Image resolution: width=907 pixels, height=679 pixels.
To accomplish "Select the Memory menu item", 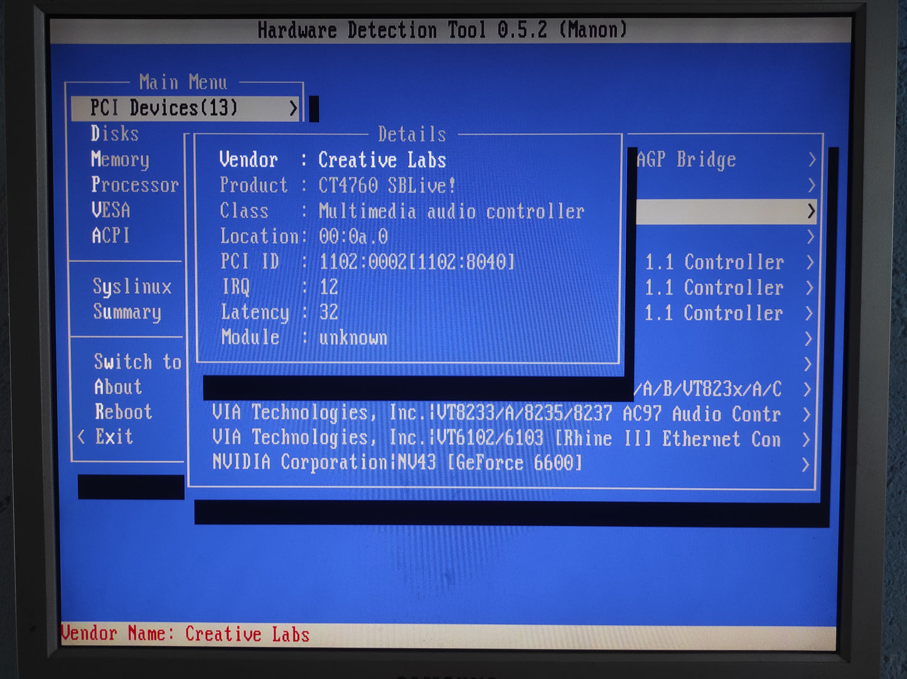I will 120,160.
